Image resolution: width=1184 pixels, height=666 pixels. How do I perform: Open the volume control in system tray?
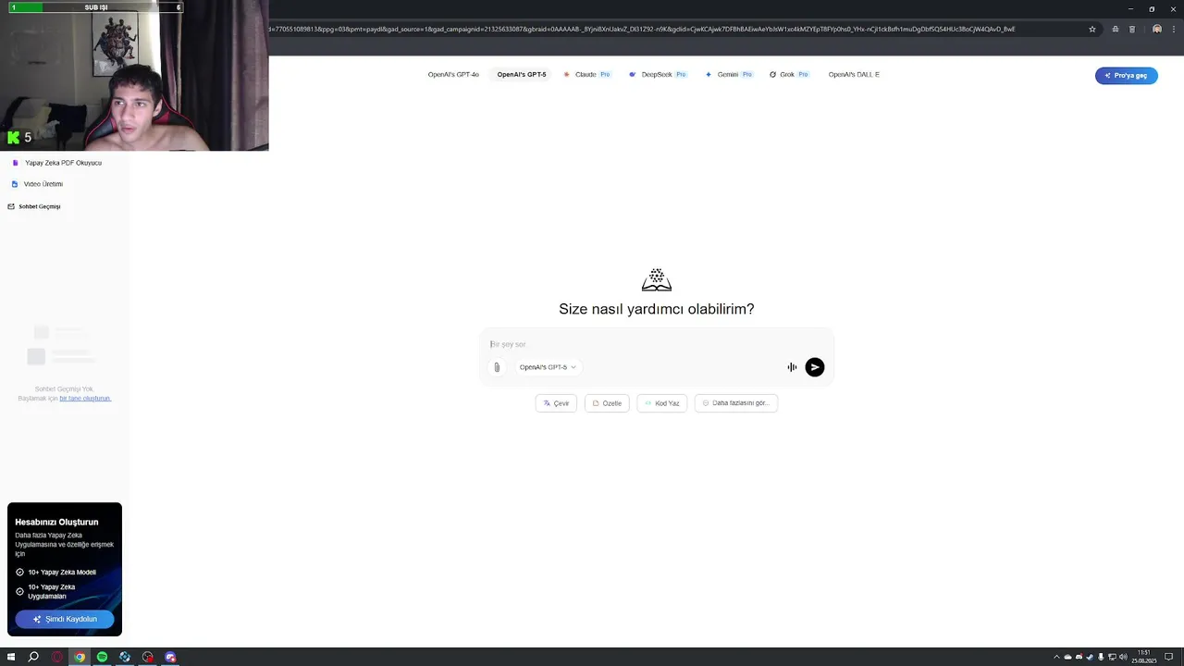point(1123,657)
